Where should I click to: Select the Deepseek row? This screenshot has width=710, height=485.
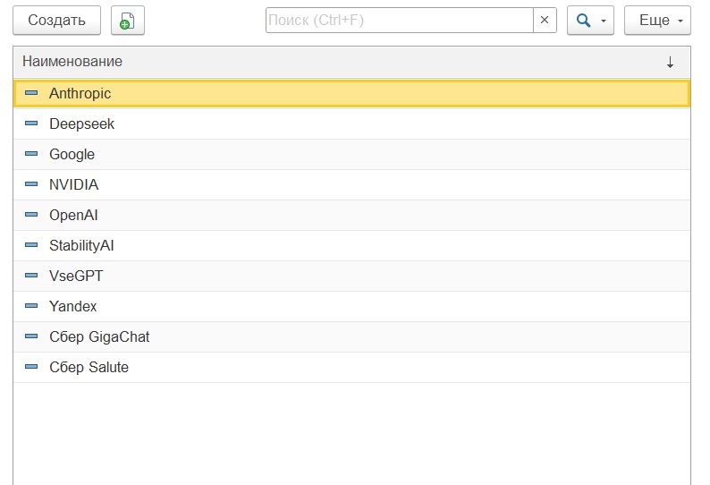(x=351, y=123)
